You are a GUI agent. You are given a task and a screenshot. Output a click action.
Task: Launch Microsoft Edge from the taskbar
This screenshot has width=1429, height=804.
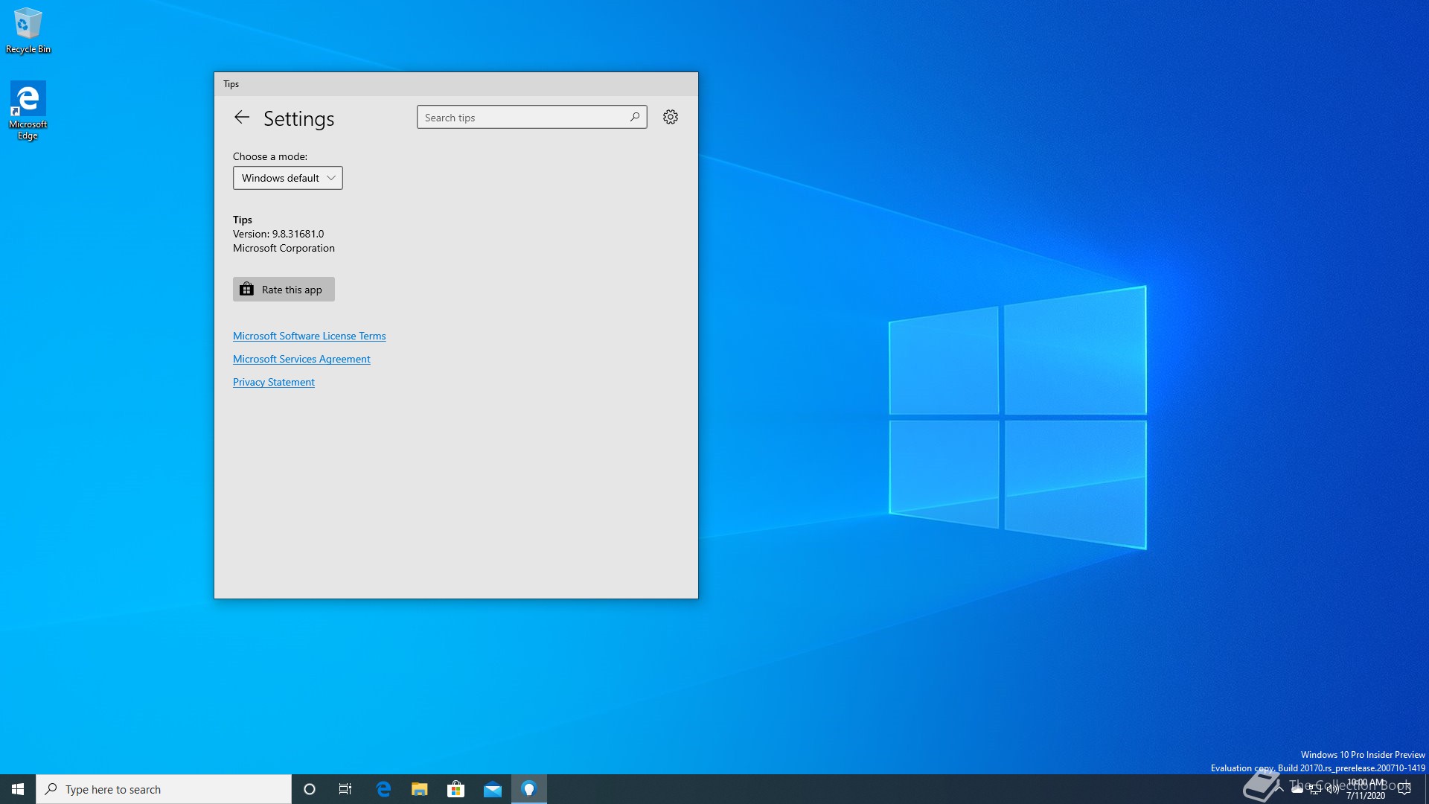point(383,789)
